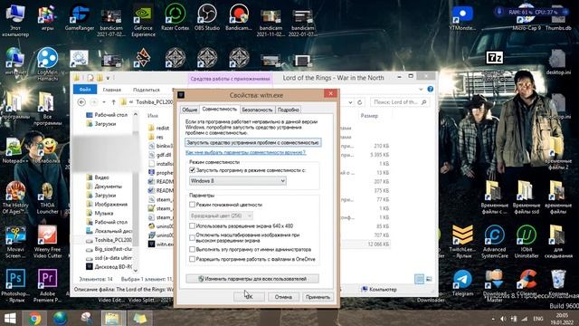
Task: Click the Отмена button
Action: tap(283, 297)
